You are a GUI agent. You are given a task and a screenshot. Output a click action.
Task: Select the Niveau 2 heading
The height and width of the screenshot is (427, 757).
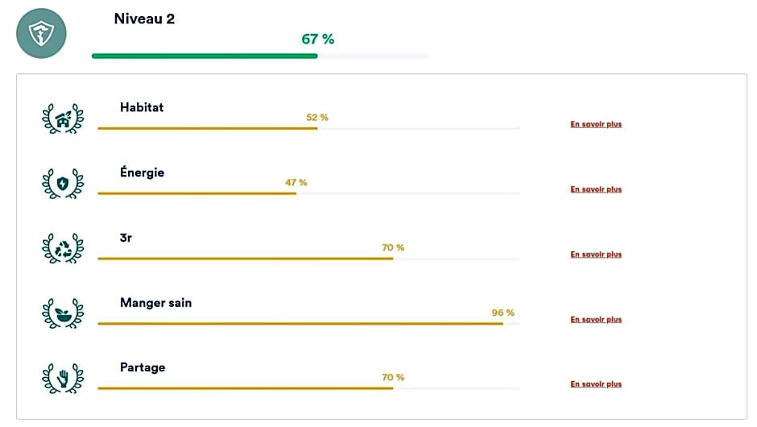(x=144, y=19)
